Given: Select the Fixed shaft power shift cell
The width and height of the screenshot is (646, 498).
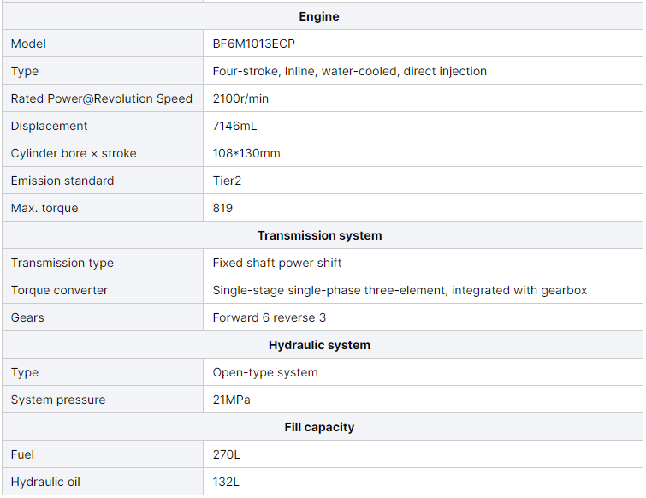Looking at the screenshot, I should click(277, 263).
